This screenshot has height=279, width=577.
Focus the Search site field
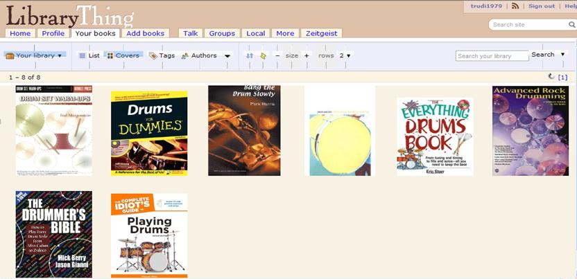click(528, 25)
